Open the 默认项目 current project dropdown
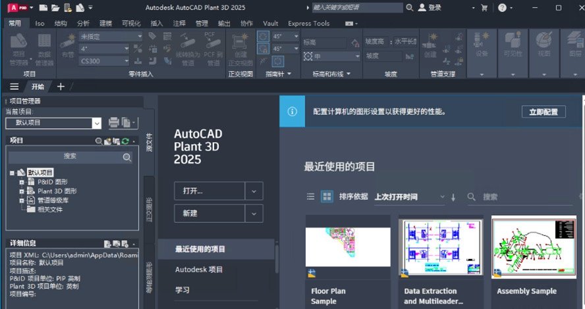Viewport: 585px width, 309px height. 53,123
